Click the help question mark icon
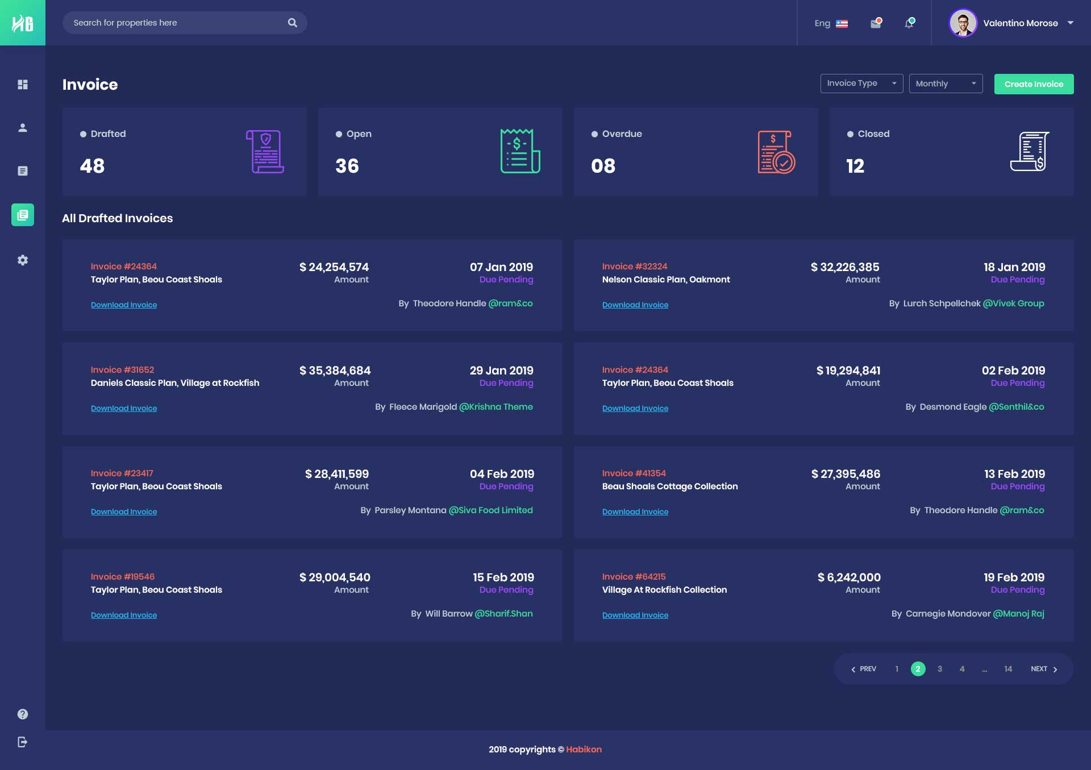Screen dimensions: 1091x770 pos(23,714)
